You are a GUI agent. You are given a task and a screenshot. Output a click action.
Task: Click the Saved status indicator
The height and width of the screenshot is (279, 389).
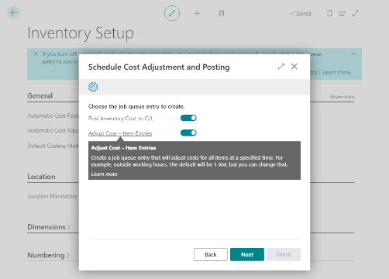coord(300,13)
